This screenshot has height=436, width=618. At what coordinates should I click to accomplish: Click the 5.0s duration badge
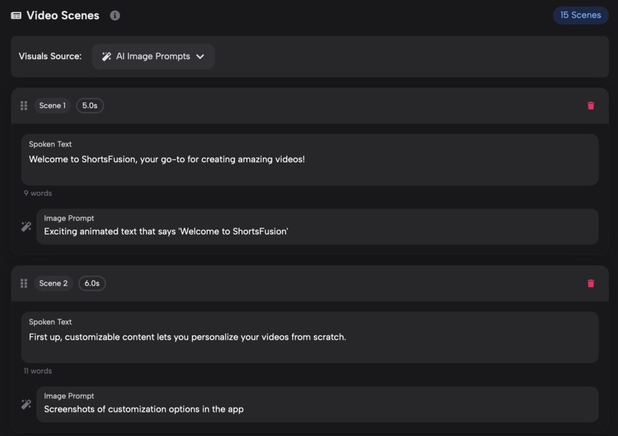coord(90,106)
